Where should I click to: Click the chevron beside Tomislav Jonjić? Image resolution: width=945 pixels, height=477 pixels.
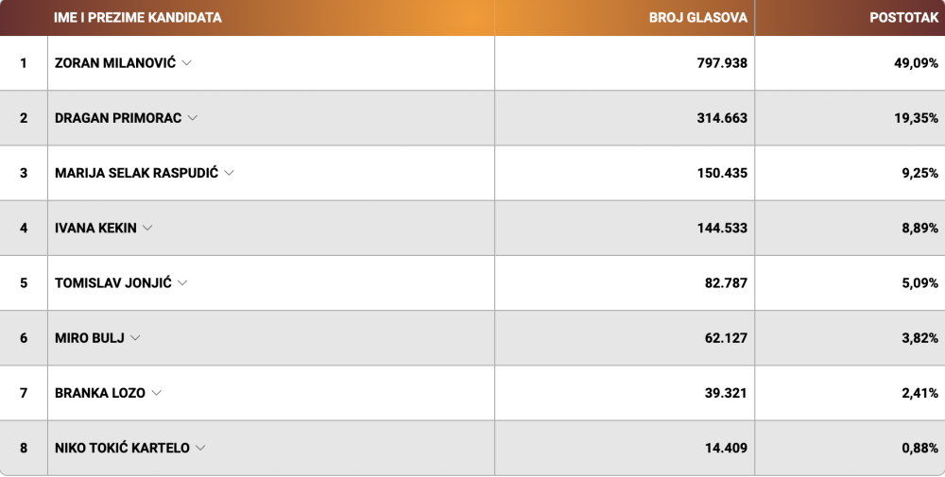(182, 283)
